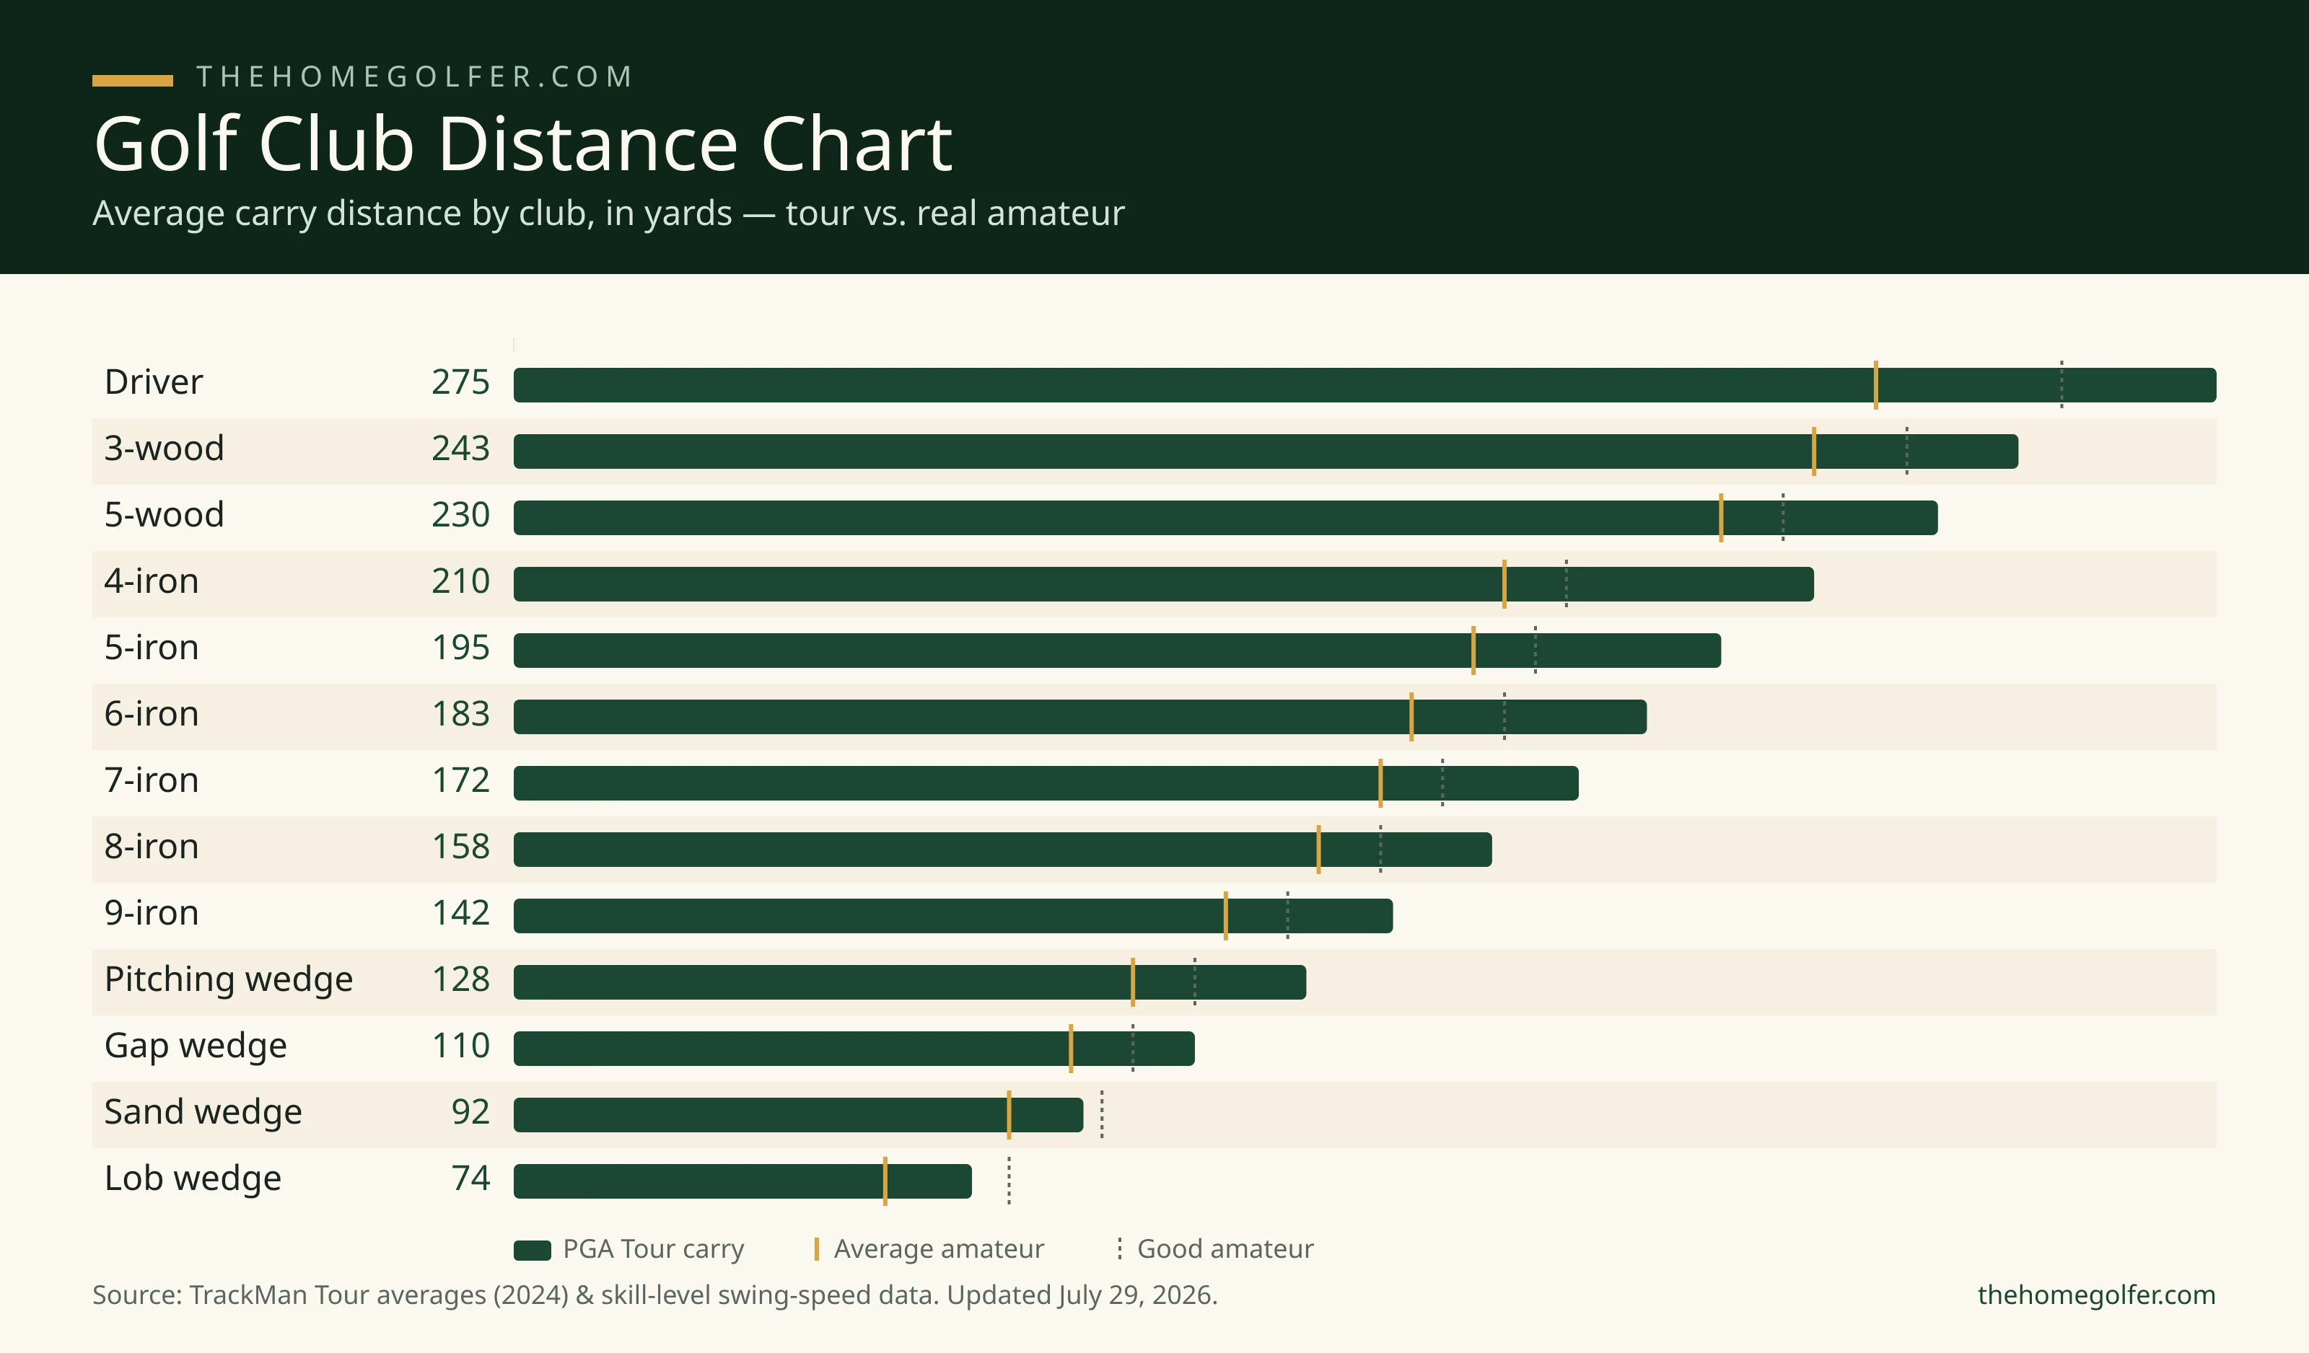Click the 8-iron value 158
This screenshot has height=1353, width=2309.
point(461,847)
